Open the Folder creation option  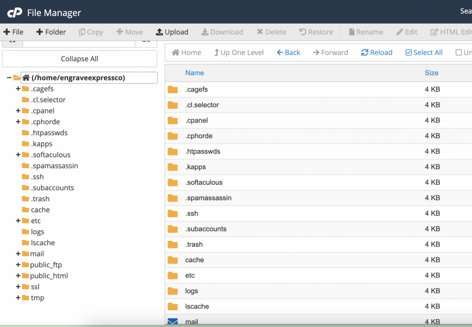coord(51,32)
